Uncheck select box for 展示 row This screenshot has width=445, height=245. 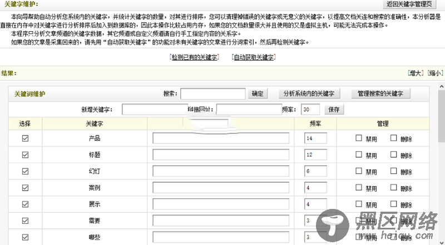[25, 204]
